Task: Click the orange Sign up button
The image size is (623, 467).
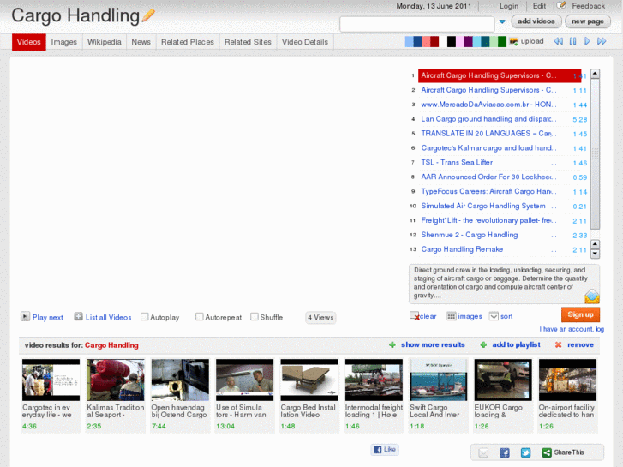Action: (580, 314)
